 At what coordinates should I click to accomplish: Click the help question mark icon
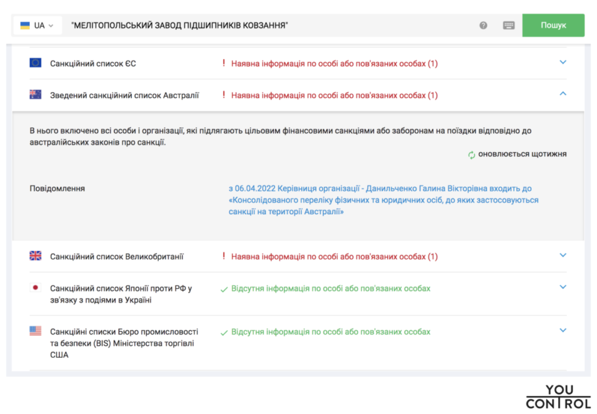(484, 26)
